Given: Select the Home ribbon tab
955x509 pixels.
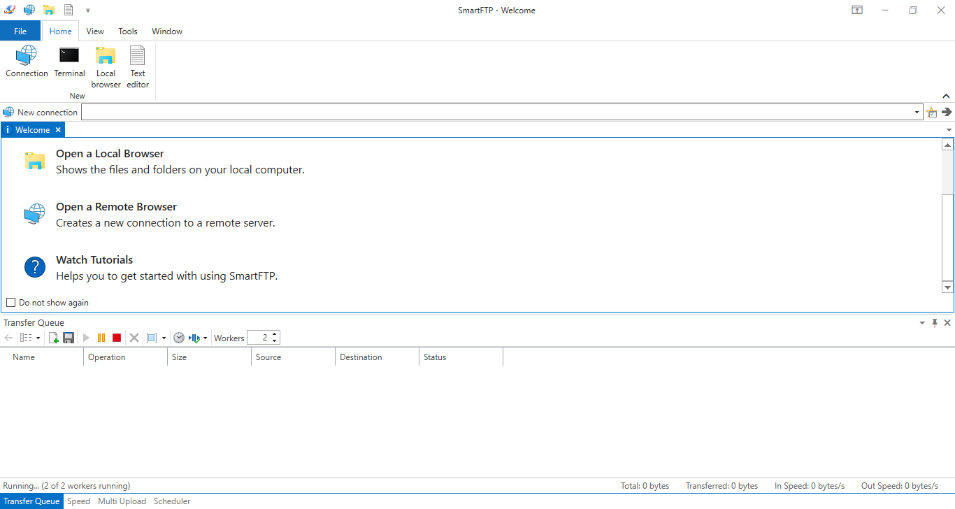Looking at the screenshot, I should 61,31.
